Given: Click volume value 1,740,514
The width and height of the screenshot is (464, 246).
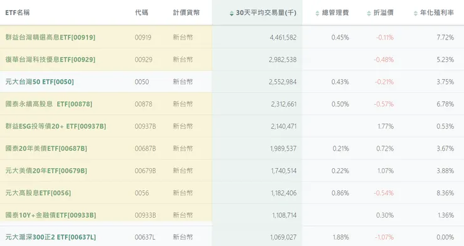Looking at the screenshot, I should click(x=283, y=171).
